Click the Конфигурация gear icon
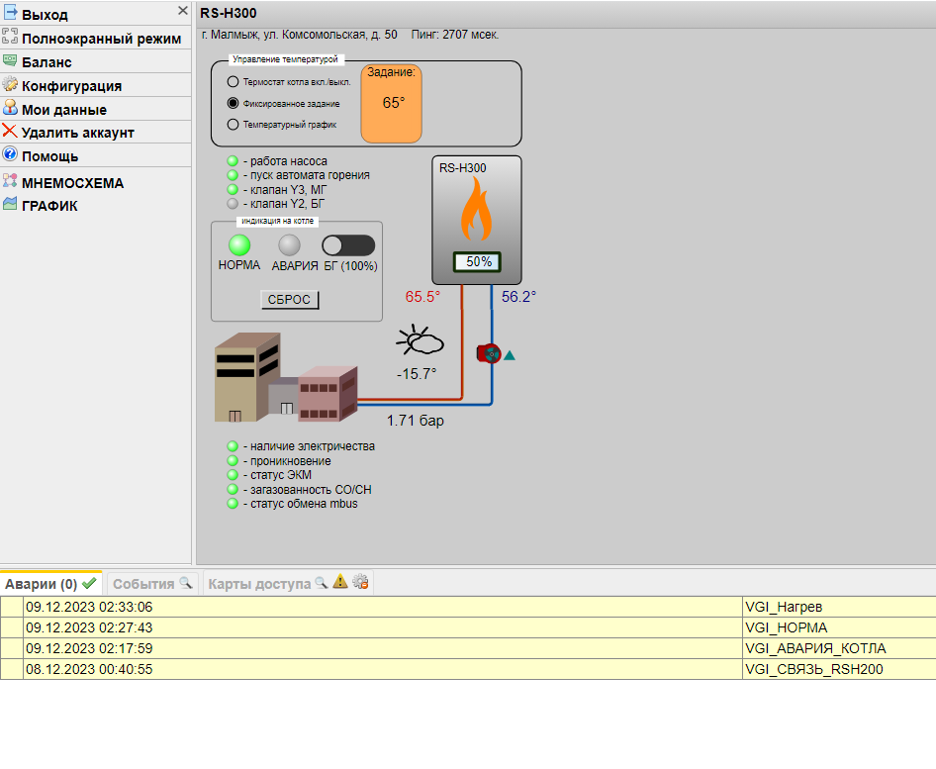Screen dimensions: 936x769 10,84
